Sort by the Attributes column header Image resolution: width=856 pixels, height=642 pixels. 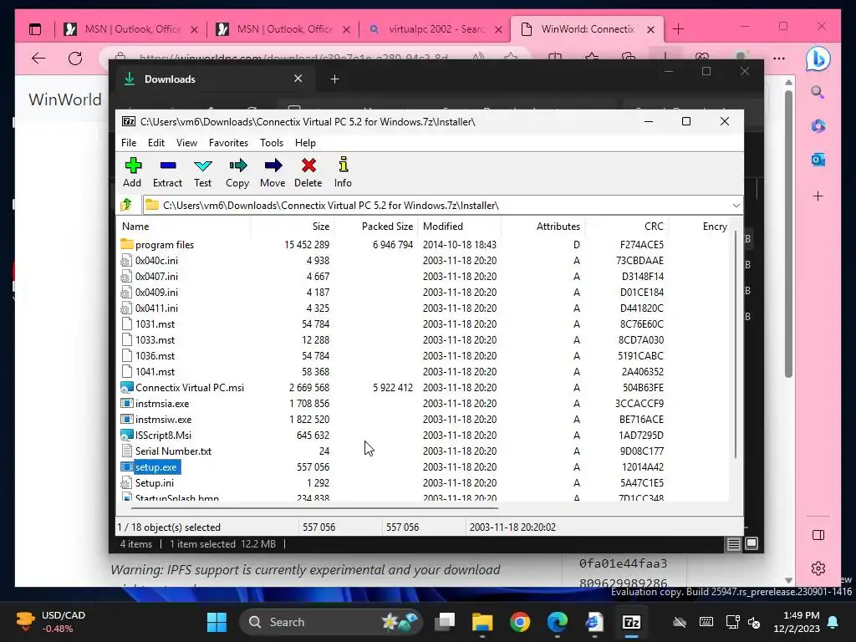point(543,226)
